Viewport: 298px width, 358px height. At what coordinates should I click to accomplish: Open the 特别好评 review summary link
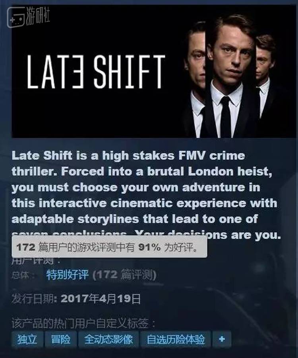coord(67,275)
